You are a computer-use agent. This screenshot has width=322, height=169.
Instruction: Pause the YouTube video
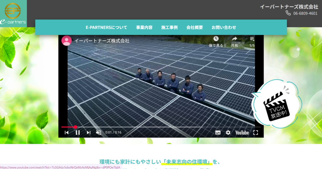(x=78, y=133)
